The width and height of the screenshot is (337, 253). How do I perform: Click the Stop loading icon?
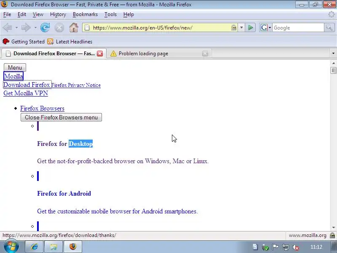click(59, 27)
